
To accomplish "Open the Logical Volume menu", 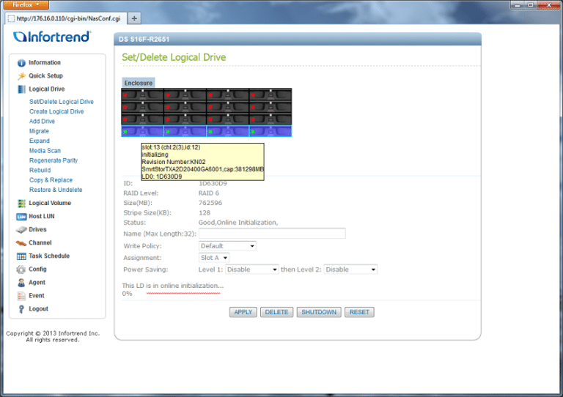I will point(50,203).
